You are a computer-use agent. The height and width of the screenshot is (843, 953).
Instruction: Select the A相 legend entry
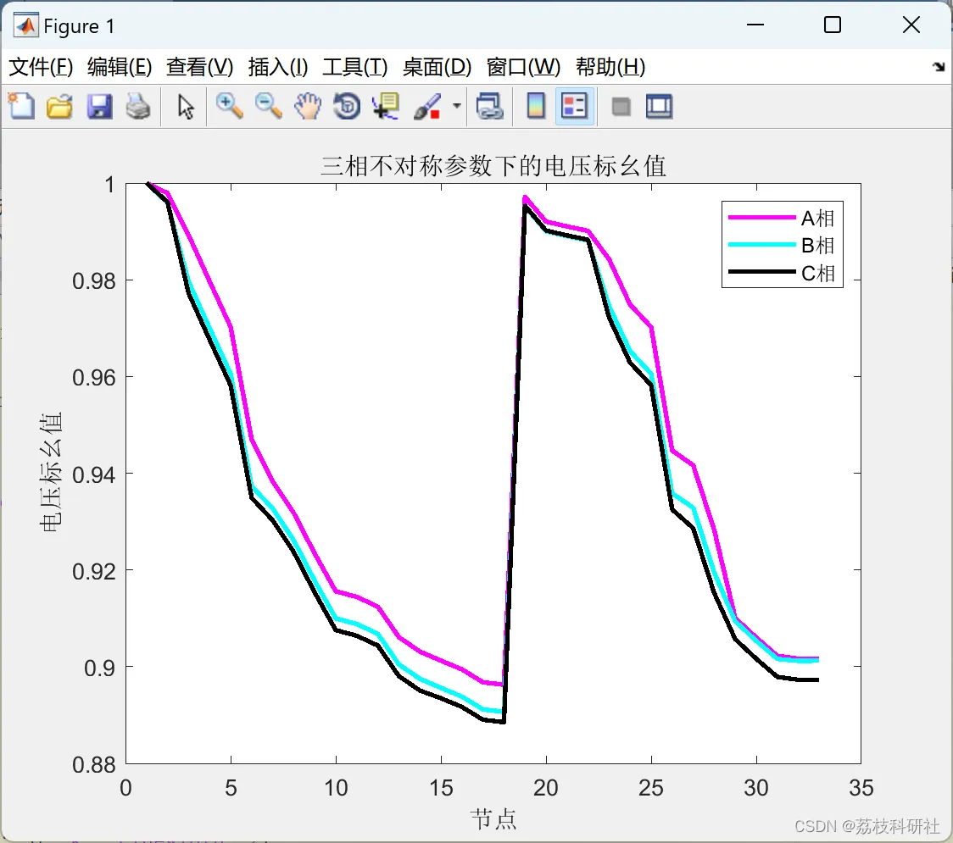click(817, 218)
